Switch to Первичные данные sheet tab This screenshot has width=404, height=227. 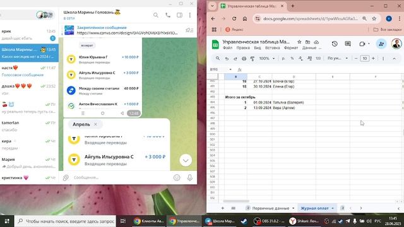271,208
